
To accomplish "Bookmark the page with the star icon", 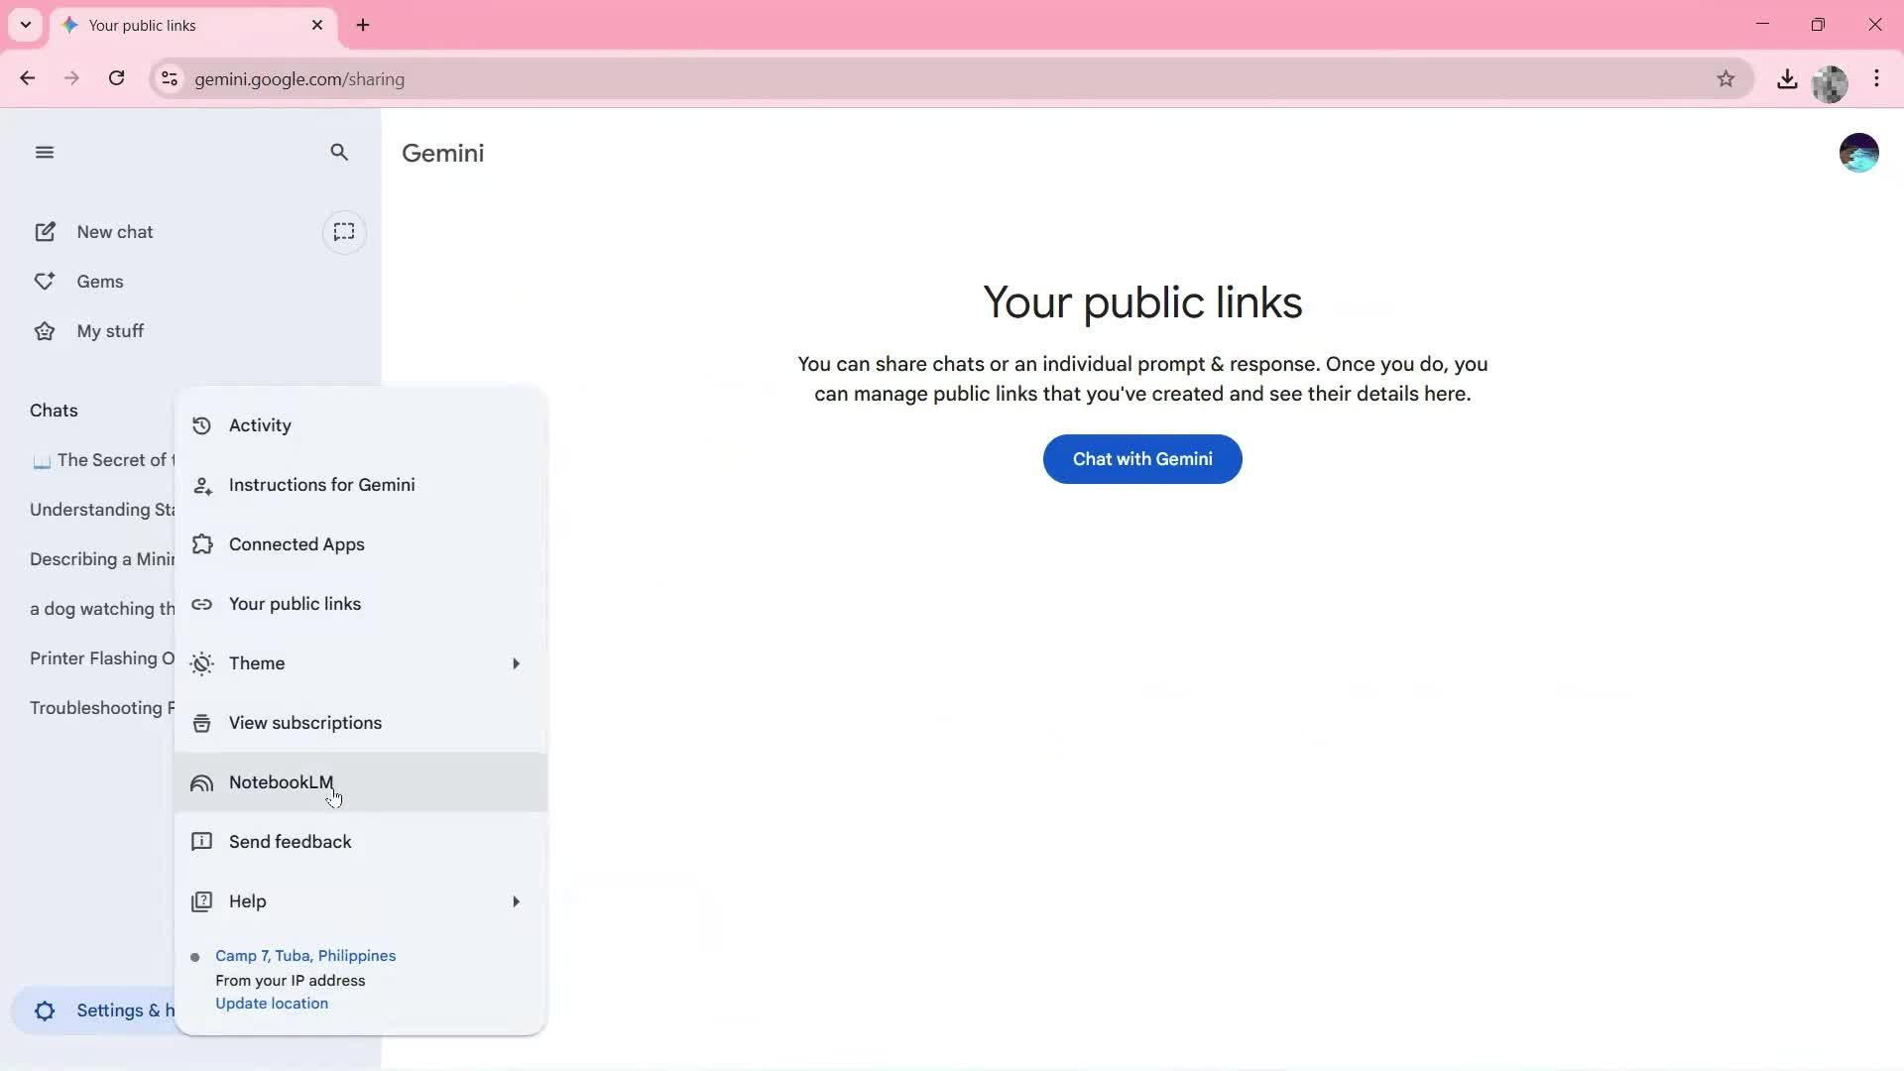I will (1726, 78).
